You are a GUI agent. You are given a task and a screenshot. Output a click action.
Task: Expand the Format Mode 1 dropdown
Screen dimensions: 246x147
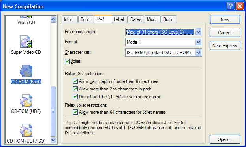163,42
